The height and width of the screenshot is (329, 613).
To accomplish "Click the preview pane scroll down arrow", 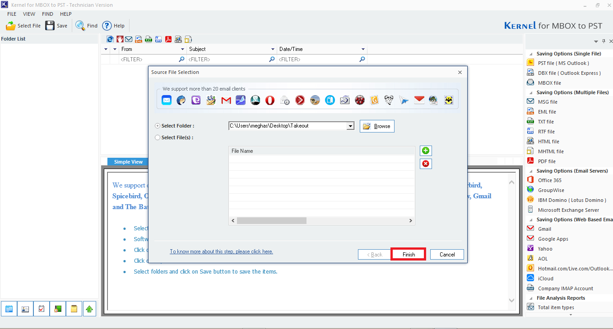I will (x=511, y=300).
